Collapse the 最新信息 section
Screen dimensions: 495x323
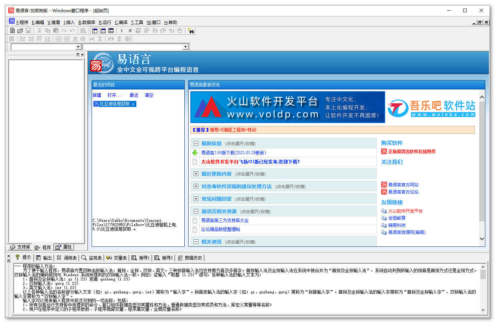(196, 143)
